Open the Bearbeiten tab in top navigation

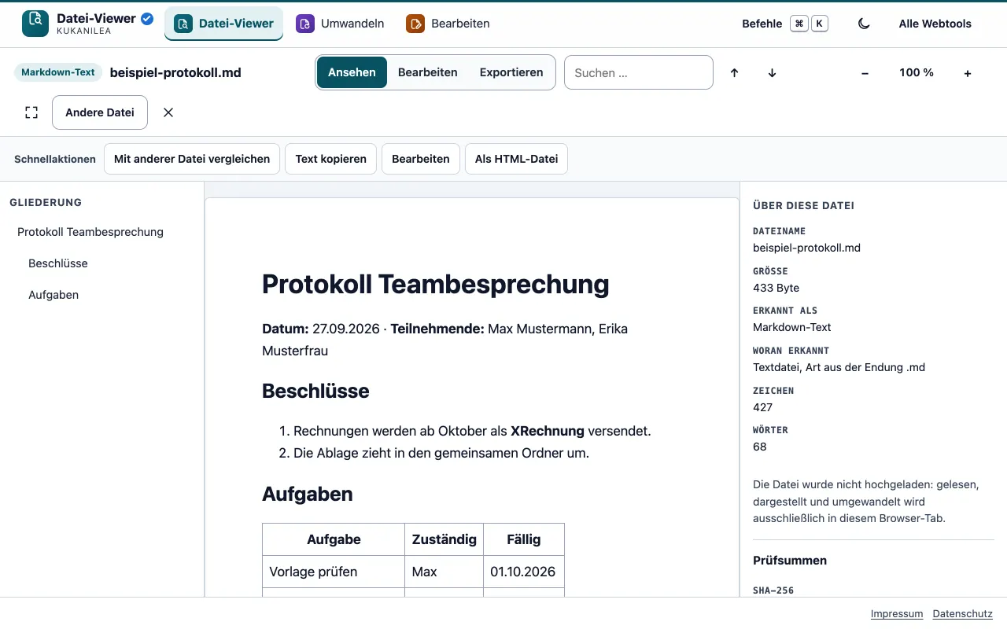pyautogui.click(x=448, y=24)
